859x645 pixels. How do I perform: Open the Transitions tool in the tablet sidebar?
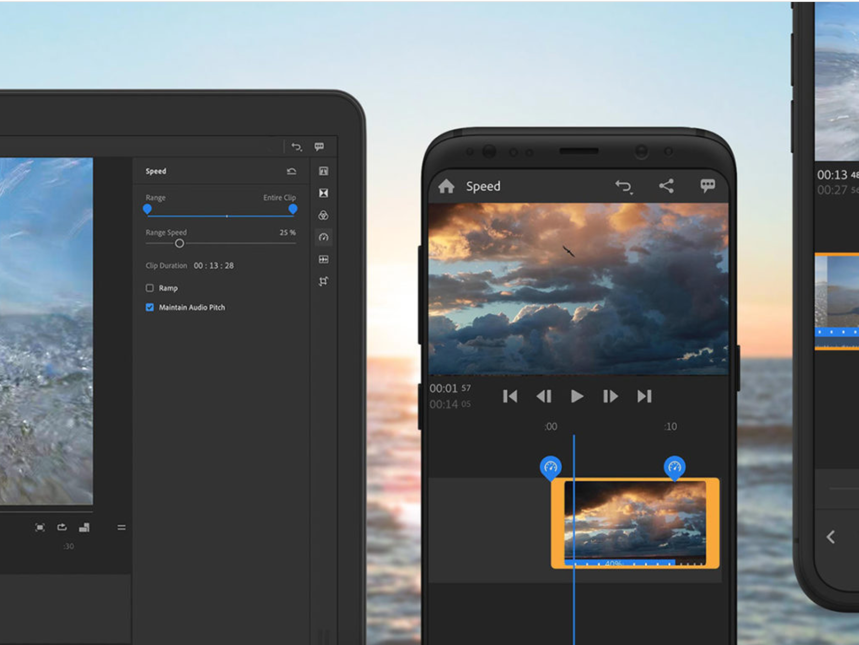(324, 193)
